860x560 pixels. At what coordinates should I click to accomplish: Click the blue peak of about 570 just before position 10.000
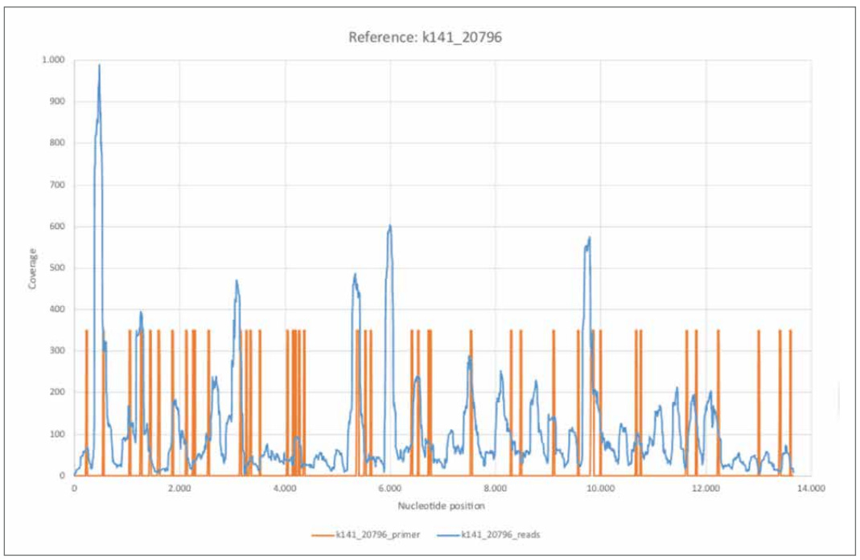point(589,238)
